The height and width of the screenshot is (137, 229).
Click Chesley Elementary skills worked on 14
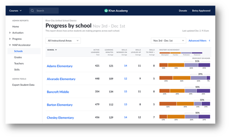[126, 117]
